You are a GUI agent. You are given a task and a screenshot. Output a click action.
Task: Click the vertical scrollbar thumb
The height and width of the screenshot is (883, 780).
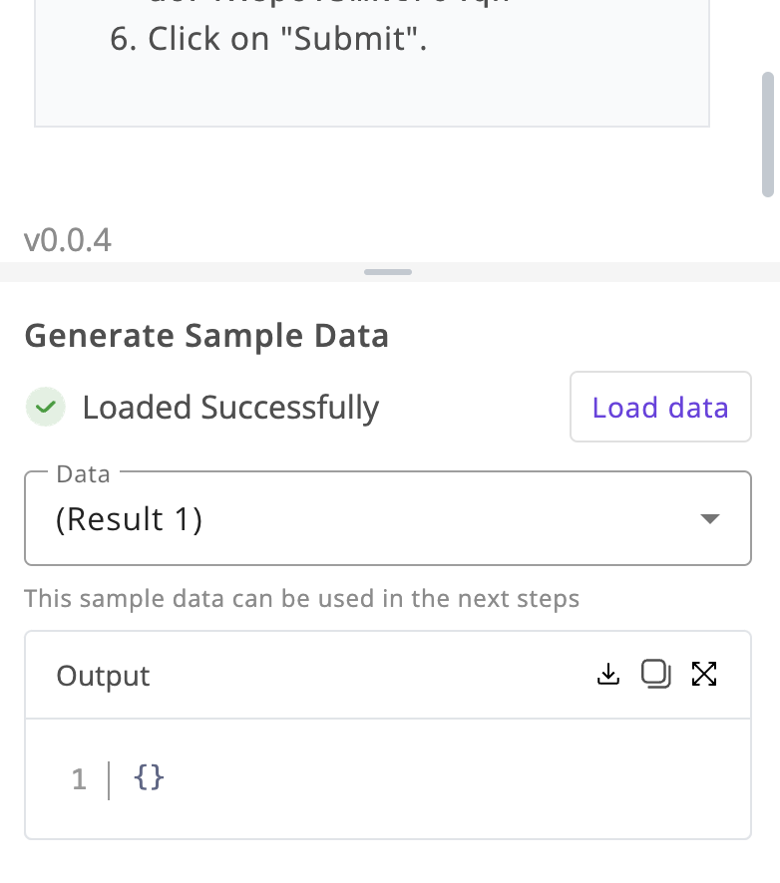point(768,135)
